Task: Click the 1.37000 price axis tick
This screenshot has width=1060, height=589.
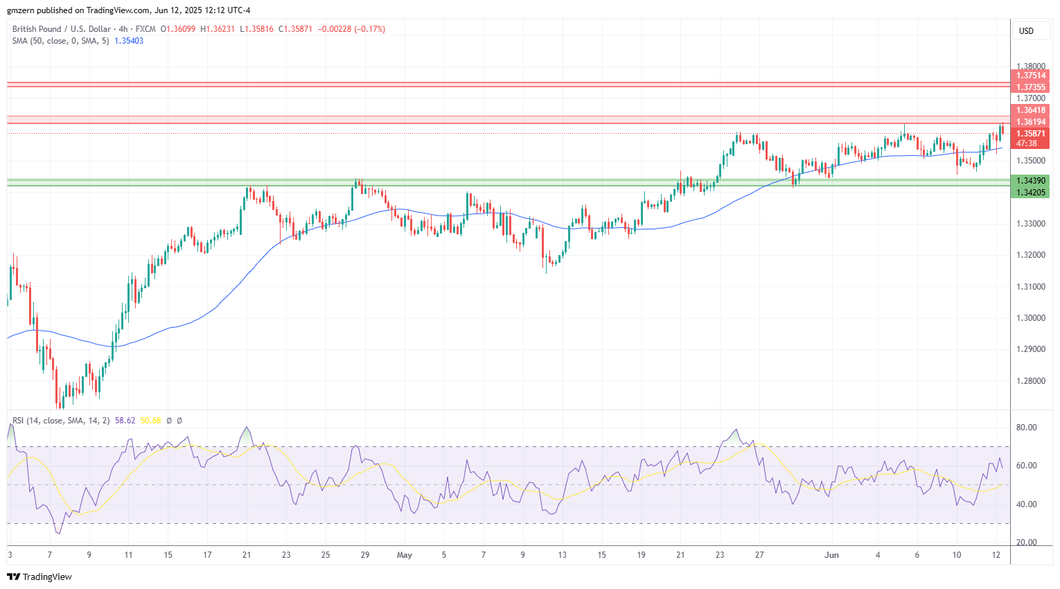Action: tap(1031, 99)
